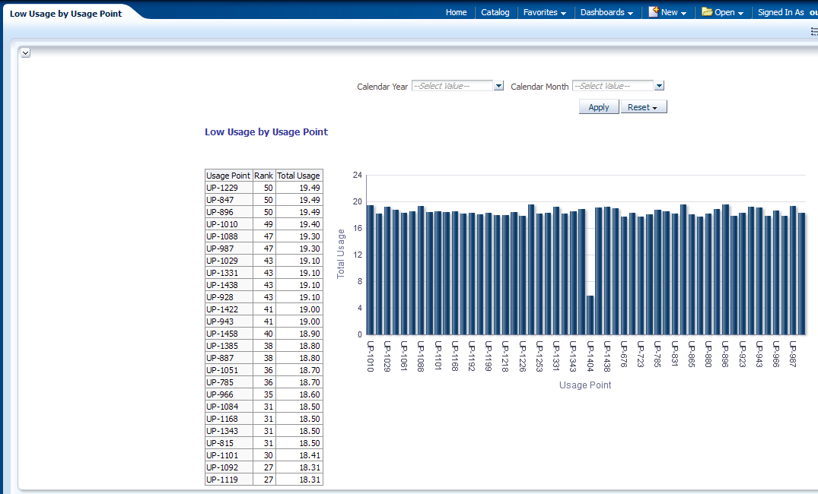Image resolution: width=818 pixels, height=494 pixels.
Task: Click the Calendar Month select value field
Action: 613,86
